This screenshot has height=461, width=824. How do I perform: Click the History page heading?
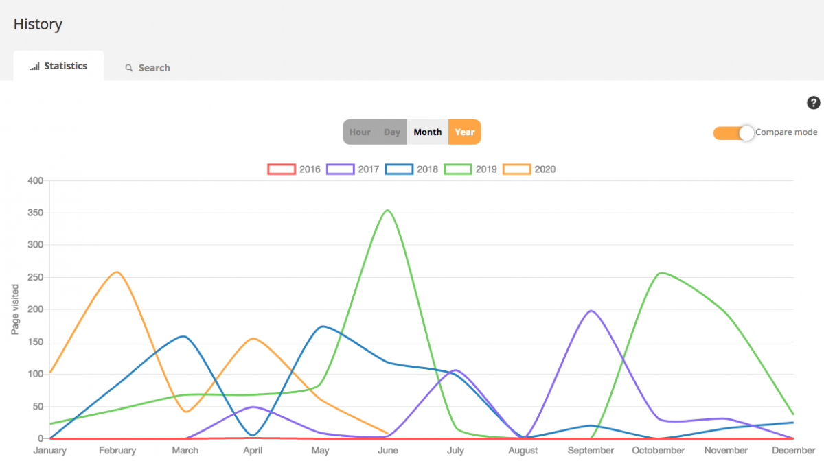[x=37, y=24]
